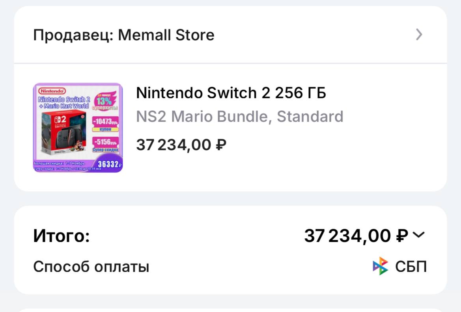Open the Nintendo Switch 2 256 ГБ title
The height and width of the screenshot is (312, 461).
pos(231,93)
